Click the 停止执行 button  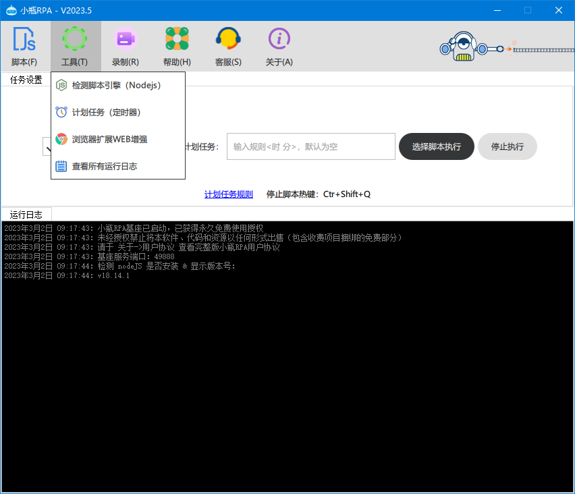(x=507, y=146)
